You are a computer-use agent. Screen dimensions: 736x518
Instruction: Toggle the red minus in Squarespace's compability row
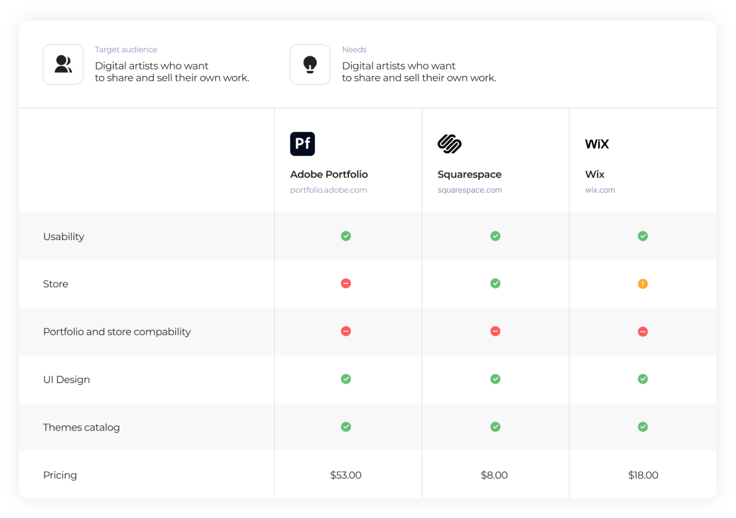(x=495, y=331)
